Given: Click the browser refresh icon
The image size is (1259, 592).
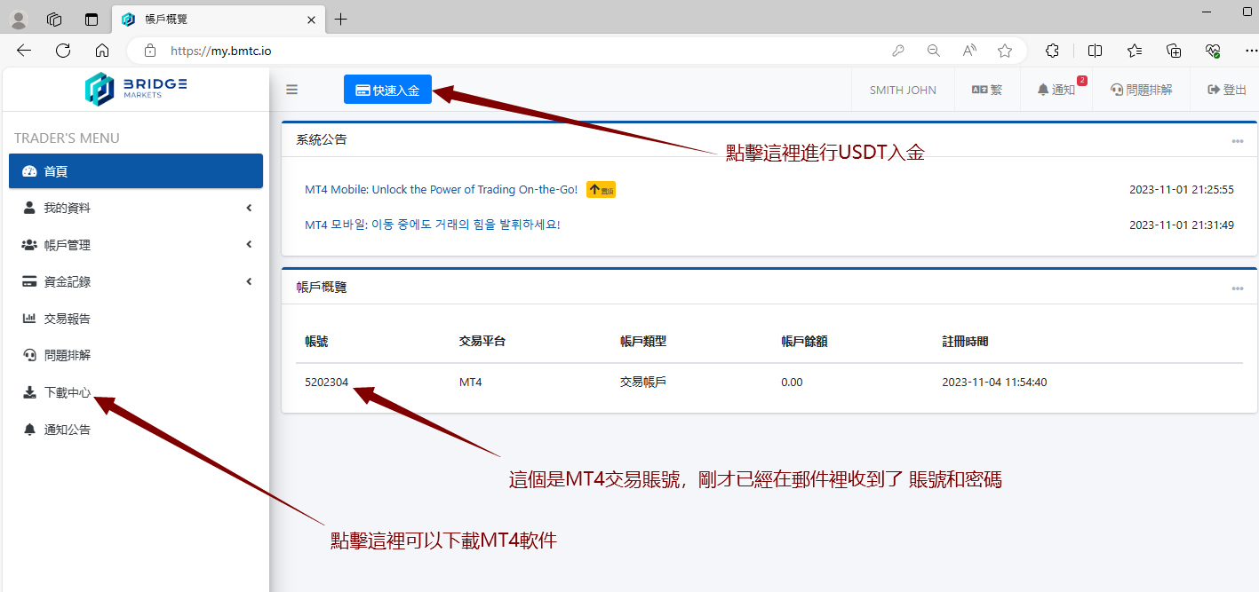Looking at the screenshot, I should 63,51.
